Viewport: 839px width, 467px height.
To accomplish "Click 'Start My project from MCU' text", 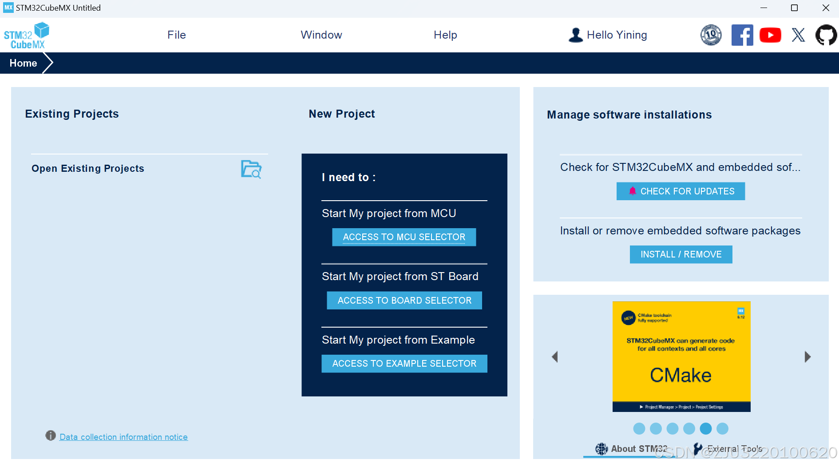I will 389,214.
